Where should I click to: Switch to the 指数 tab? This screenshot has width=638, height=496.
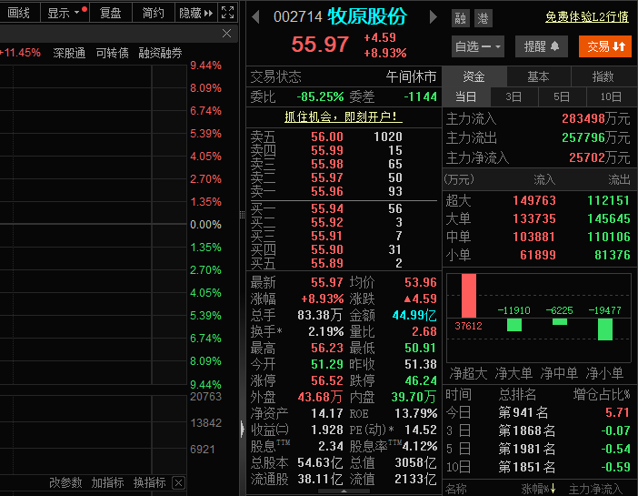pos(603,76)
